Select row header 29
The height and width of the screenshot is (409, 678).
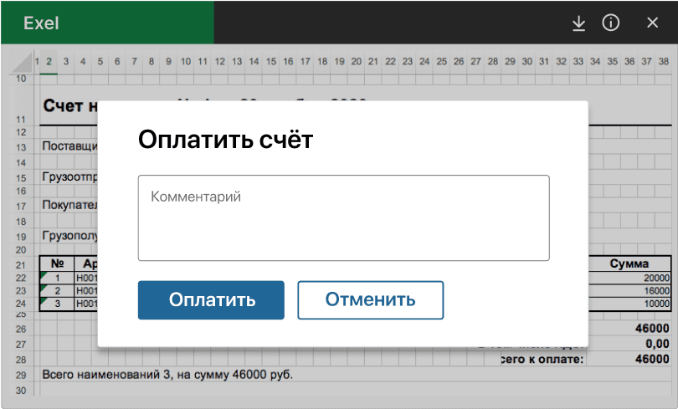point(21,376)
